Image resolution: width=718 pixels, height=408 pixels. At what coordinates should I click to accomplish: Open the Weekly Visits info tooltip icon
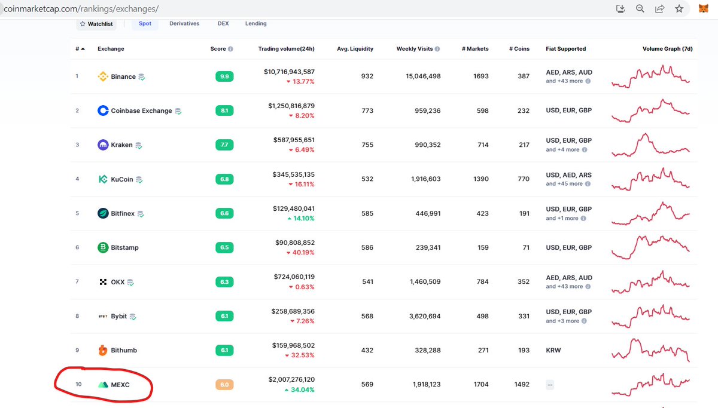pos(437,49)
